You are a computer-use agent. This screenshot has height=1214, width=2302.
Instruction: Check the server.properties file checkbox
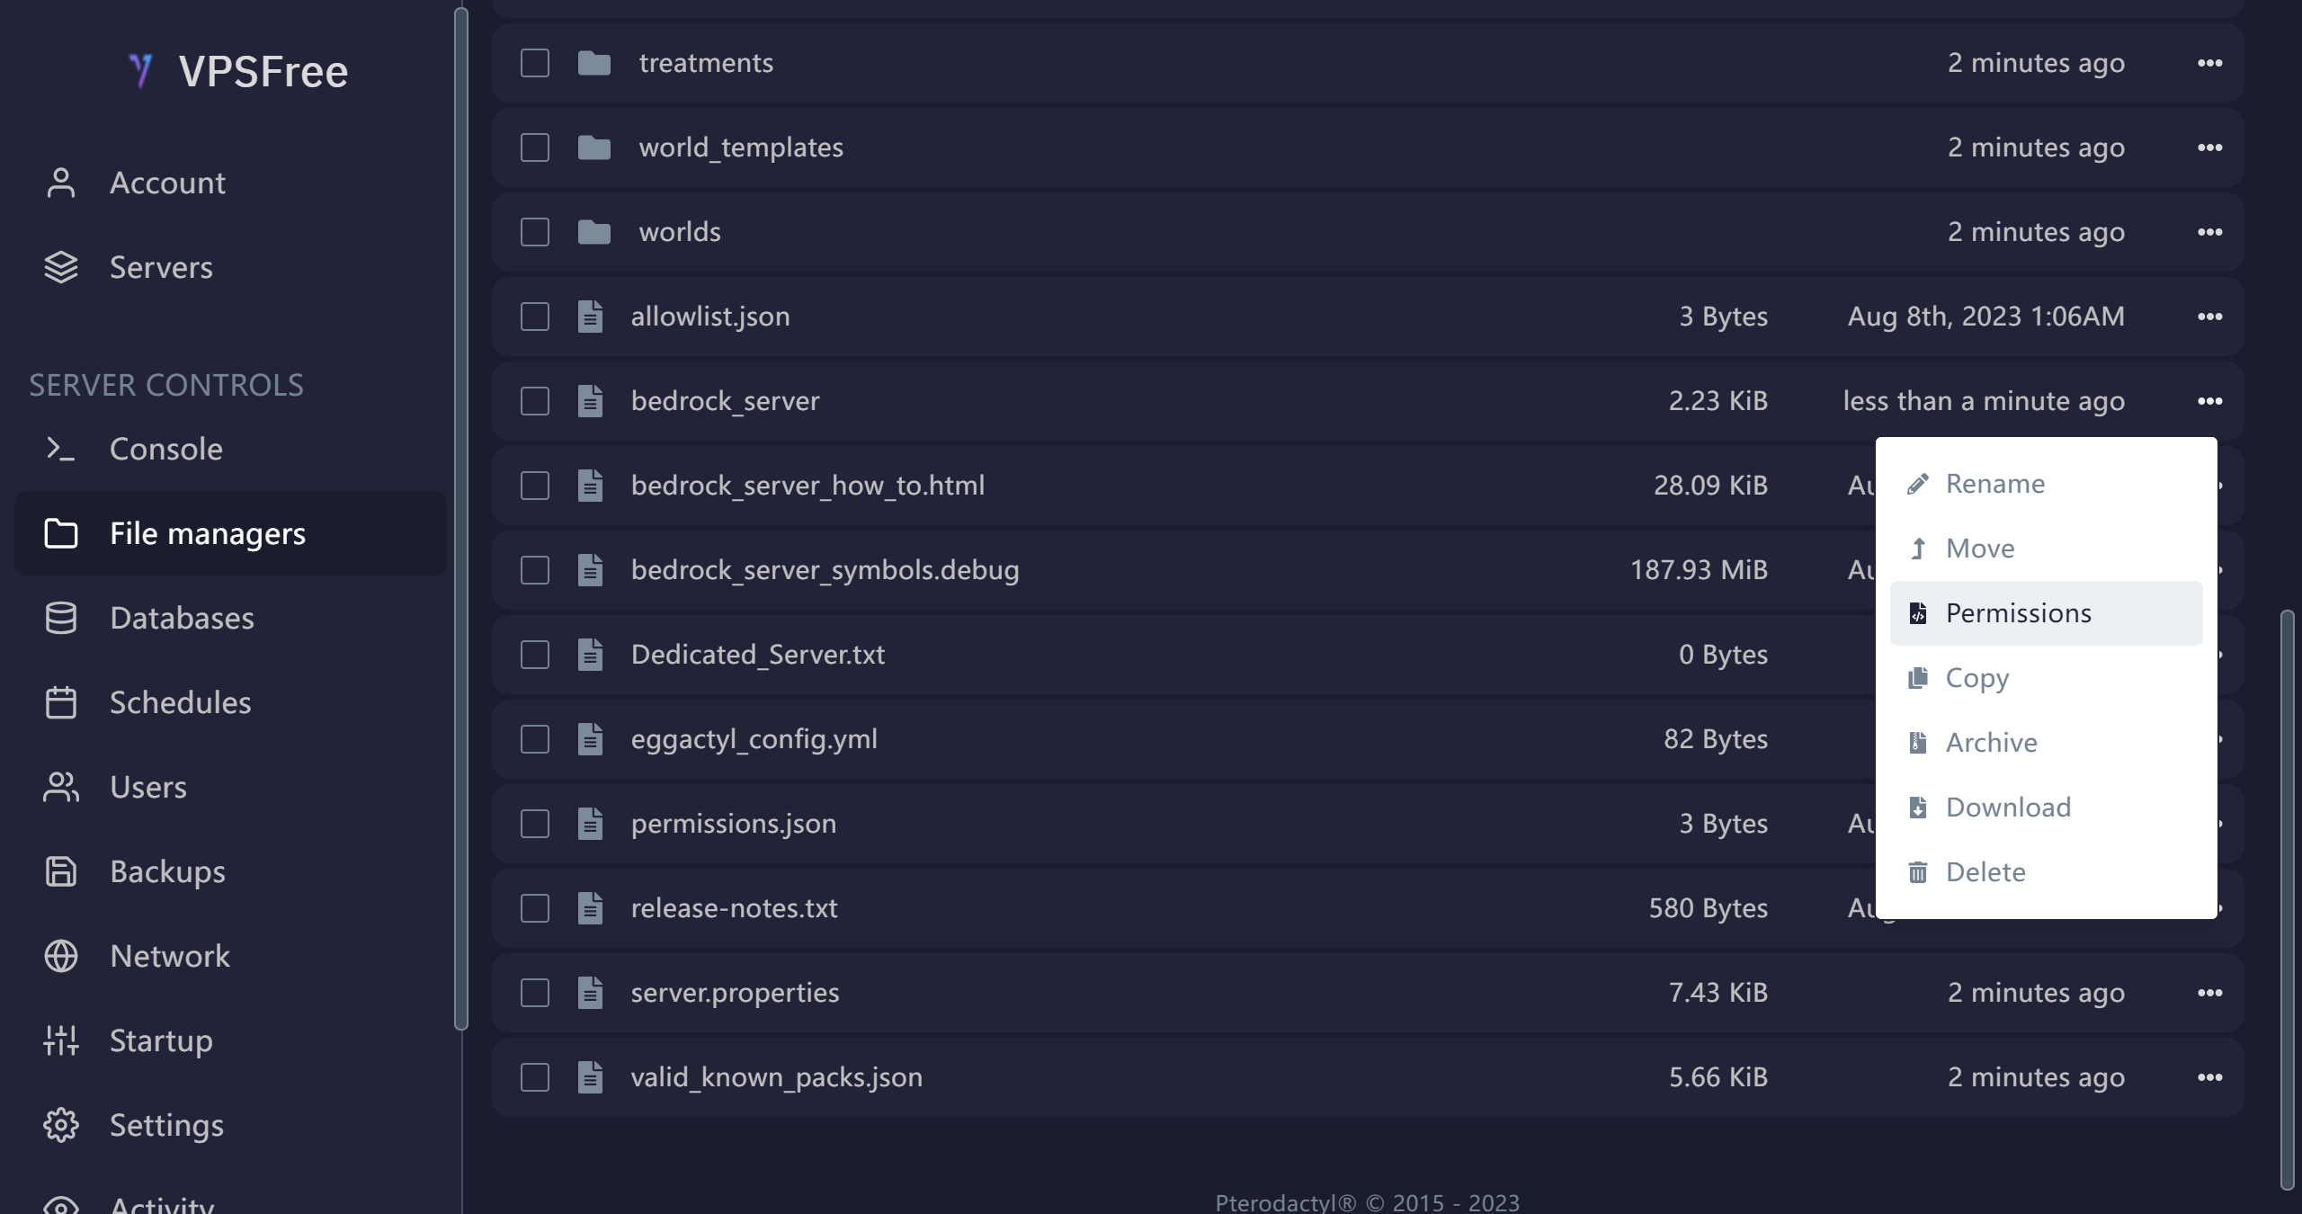tap(535, 993)
